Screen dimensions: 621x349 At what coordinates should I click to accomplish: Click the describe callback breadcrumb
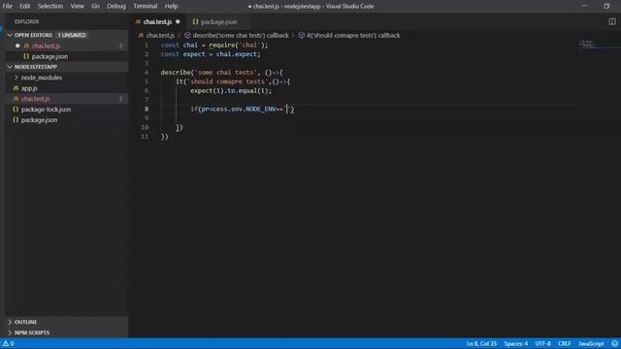click(241, 35)
